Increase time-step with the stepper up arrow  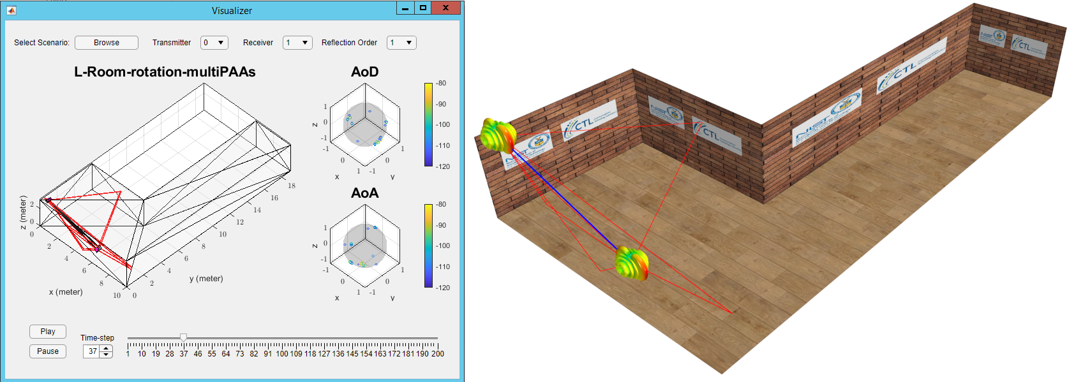tap(106, 348)
